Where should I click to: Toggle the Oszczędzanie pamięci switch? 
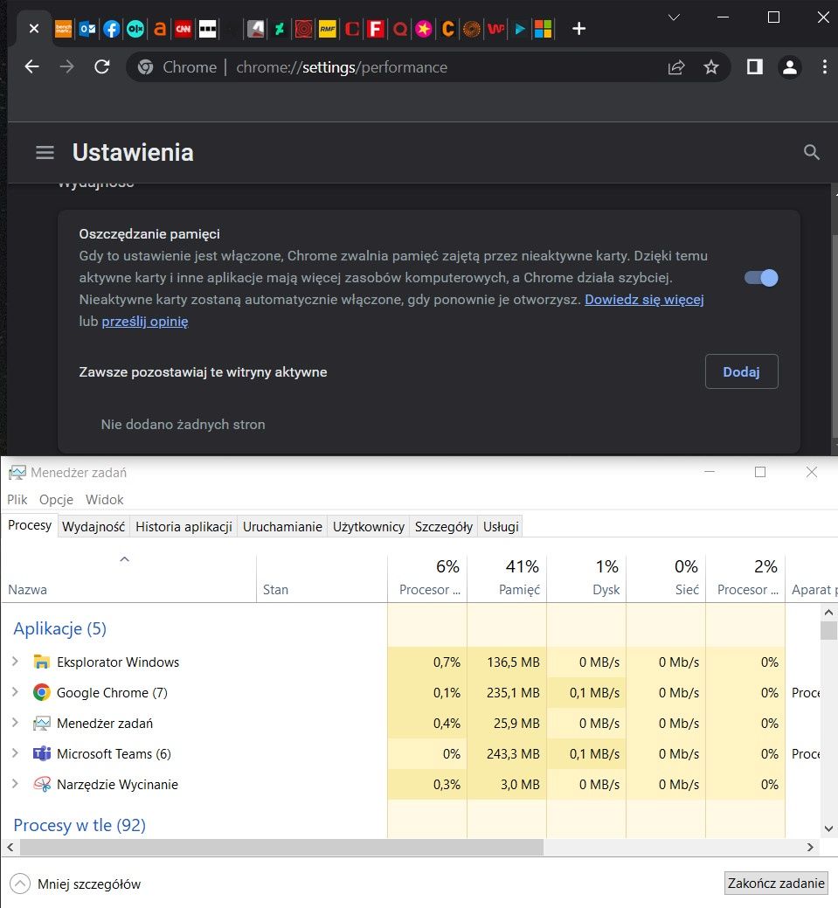point(761,278)
